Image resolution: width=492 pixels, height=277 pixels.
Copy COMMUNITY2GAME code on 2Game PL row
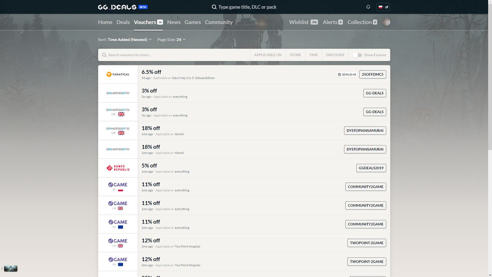point(366,187)
